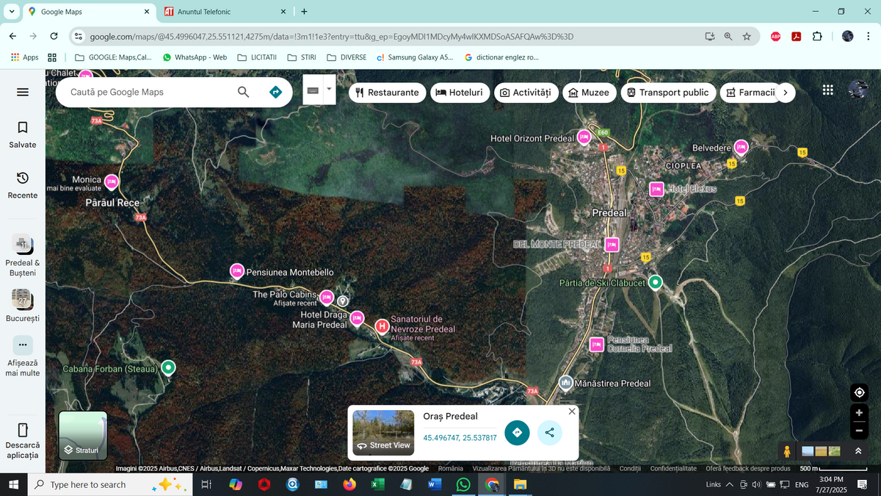Click the Pârtia de Ski Clăbucet marker

pyautogui.click(x=656, y=282)
